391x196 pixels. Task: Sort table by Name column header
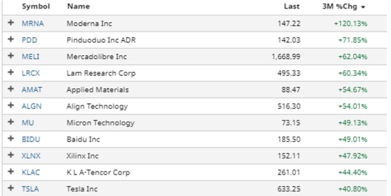[78, 7]
